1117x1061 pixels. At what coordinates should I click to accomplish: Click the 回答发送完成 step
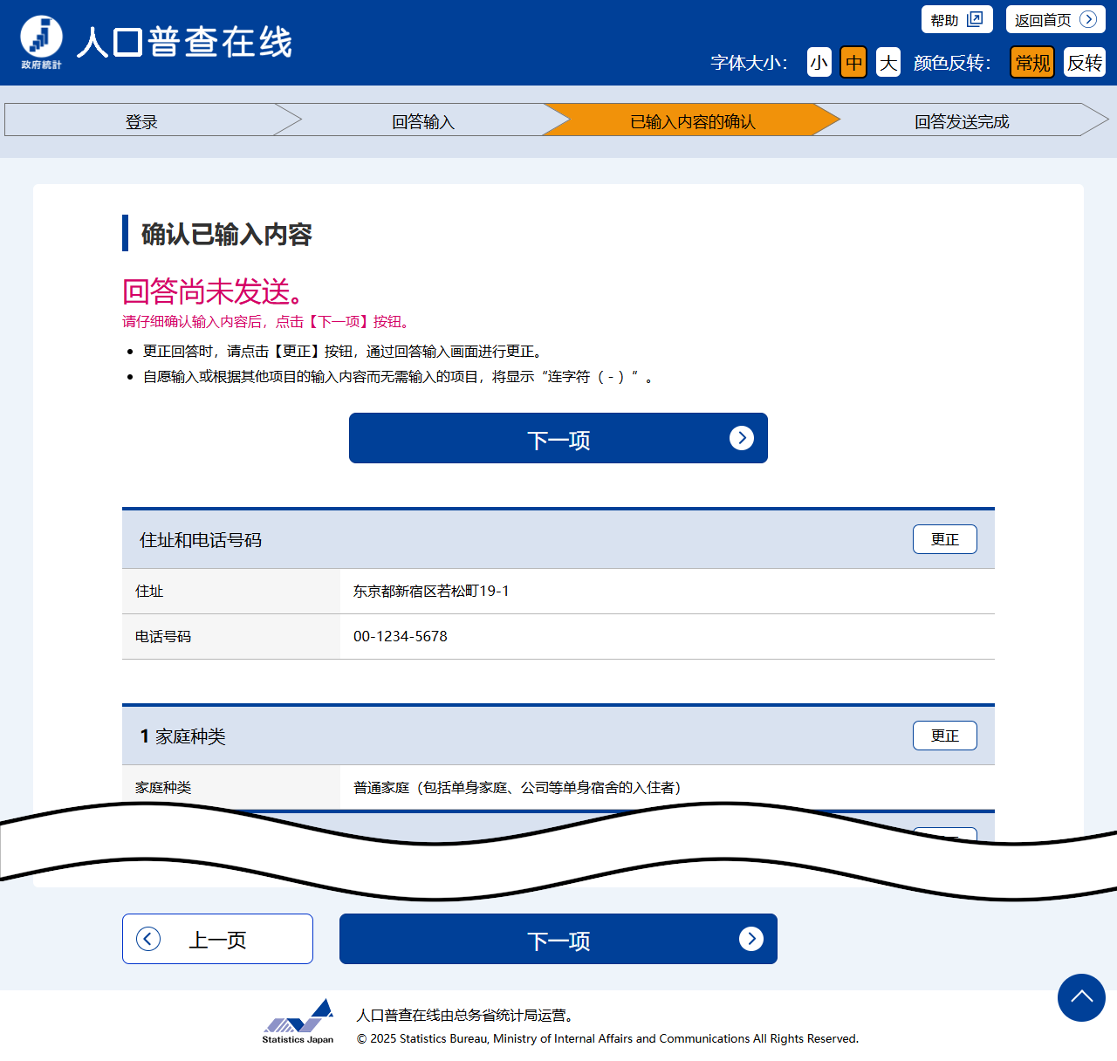click(961, 120)
